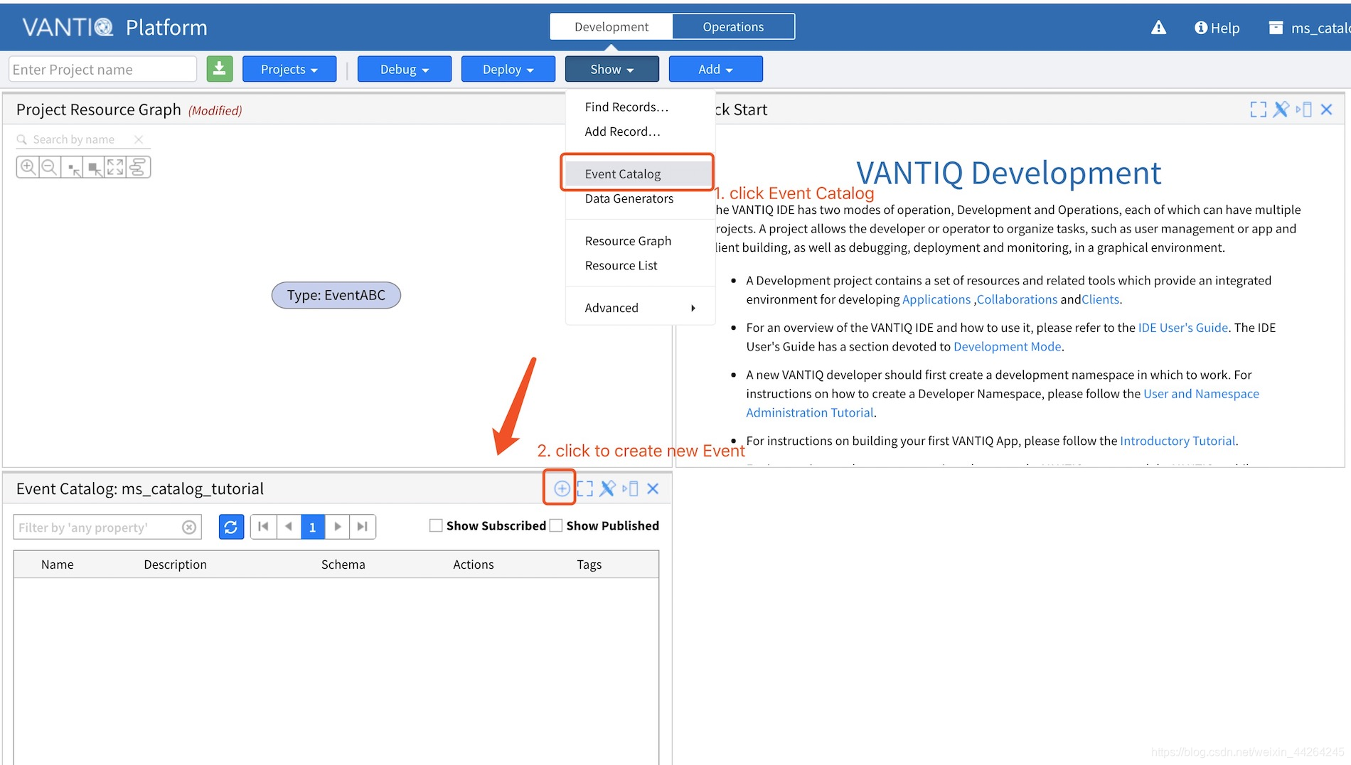Create a new Event with the plus icon
1351x765 pixels.
(x=562, y=488)
